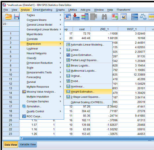Image resolution: width=154 pixels, height=150 pixels.
Task: Expand the Tables submenu arrow
Action: [x=60, y=15]
